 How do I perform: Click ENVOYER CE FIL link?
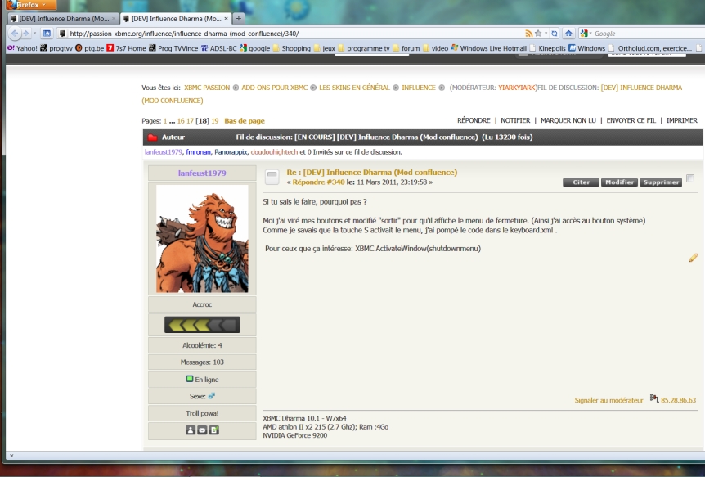pyautogui.click(x=631, y=120)
